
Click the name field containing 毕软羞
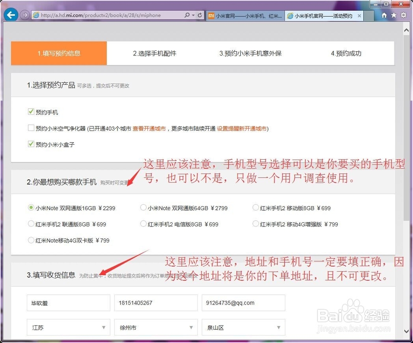(69, 303)
